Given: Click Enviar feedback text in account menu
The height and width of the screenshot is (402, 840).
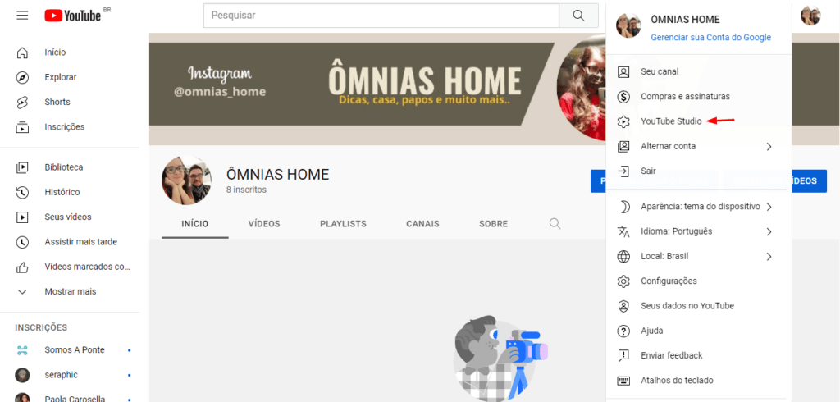Looking at the screenshot, I should (672, 355).
